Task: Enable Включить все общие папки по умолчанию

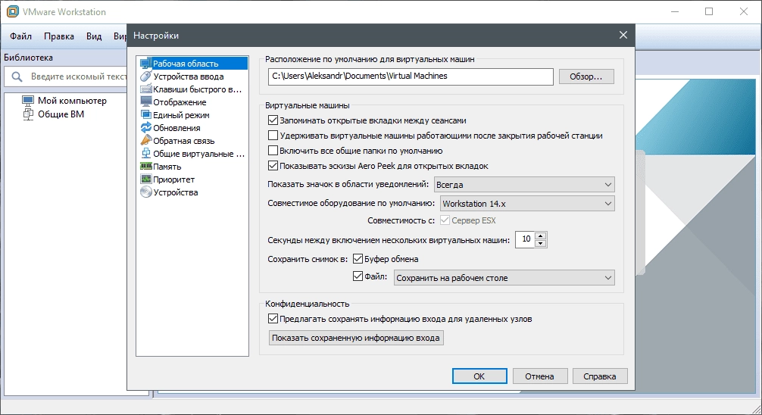Action: pyautogui.click(x=273, y=150)
